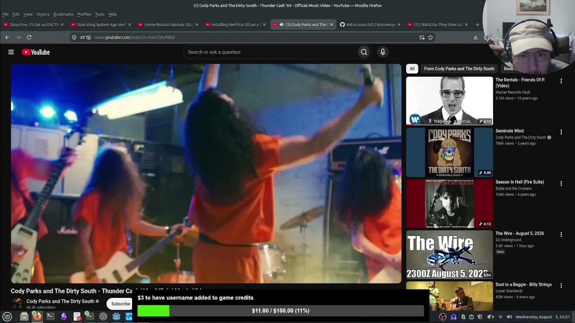Launch the terminal from taskbar
Screen dimensions: 575x323
(50, 317)
